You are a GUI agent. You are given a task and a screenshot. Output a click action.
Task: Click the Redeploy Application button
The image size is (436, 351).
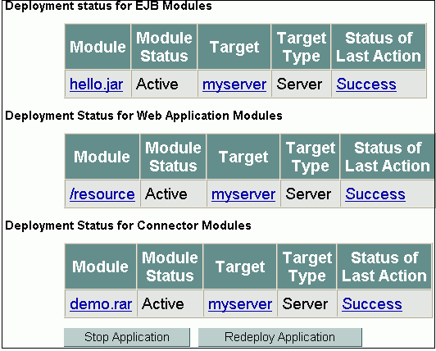[x=280, y=337]
